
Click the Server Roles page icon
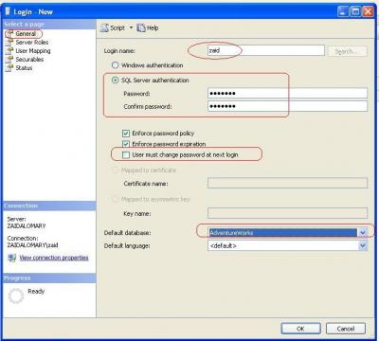(x=9, y=43)
